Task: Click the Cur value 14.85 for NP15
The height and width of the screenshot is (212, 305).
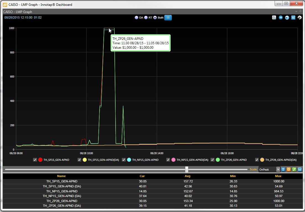Action: coord(143,191)
